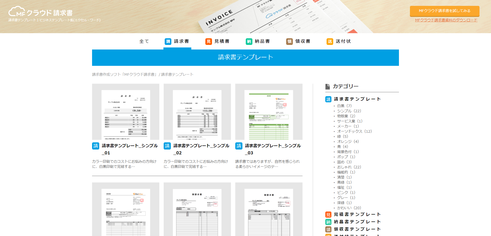The height and width of the screenshot is (236, 491).
Task: Click the breadcrumb link 請求書作成ソフト「MFクラウド請求書」
Action: tap(124, 74)
